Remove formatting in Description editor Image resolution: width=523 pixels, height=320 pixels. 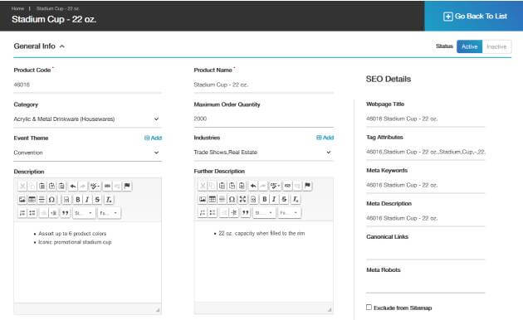(109, 200)
